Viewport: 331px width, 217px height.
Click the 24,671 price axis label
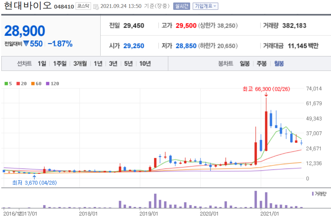[314, 149]
